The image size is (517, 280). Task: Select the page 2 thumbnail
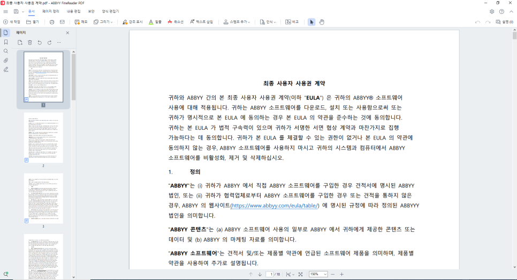pyautogui.click(x=43, y=137)
